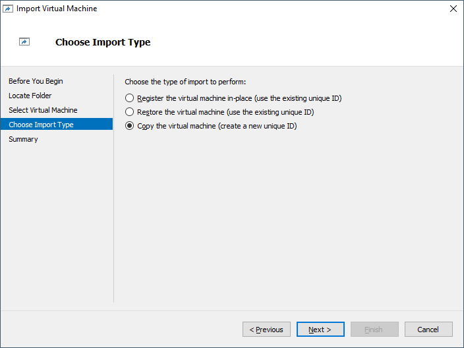Cancel the import wizard
Screen dimensions: 464x348
tap(428, 330)
